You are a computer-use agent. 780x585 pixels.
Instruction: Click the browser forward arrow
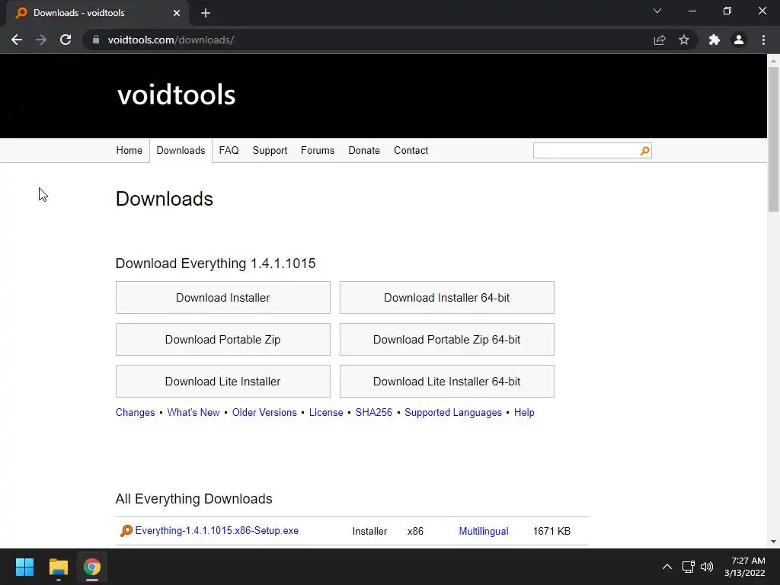pos(41,40)
